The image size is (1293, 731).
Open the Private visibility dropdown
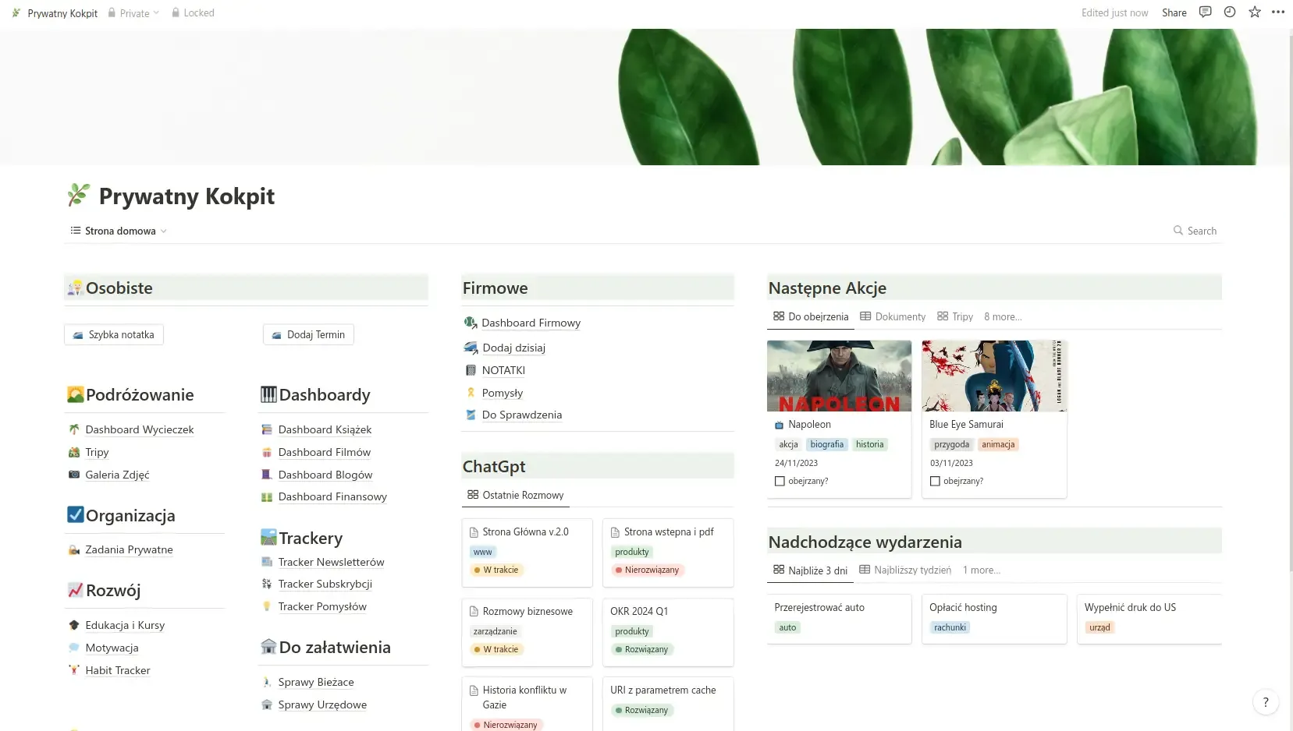click(133, 12)
